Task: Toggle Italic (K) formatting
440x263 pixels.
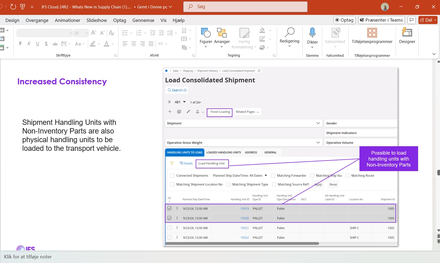Action: point(29,44)
